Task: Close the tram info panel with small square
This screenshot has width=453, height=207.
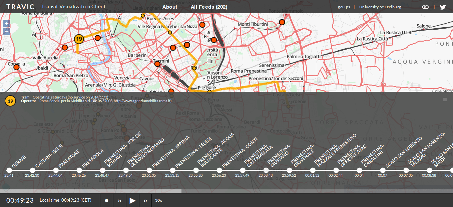Action: tap(445, 99)
